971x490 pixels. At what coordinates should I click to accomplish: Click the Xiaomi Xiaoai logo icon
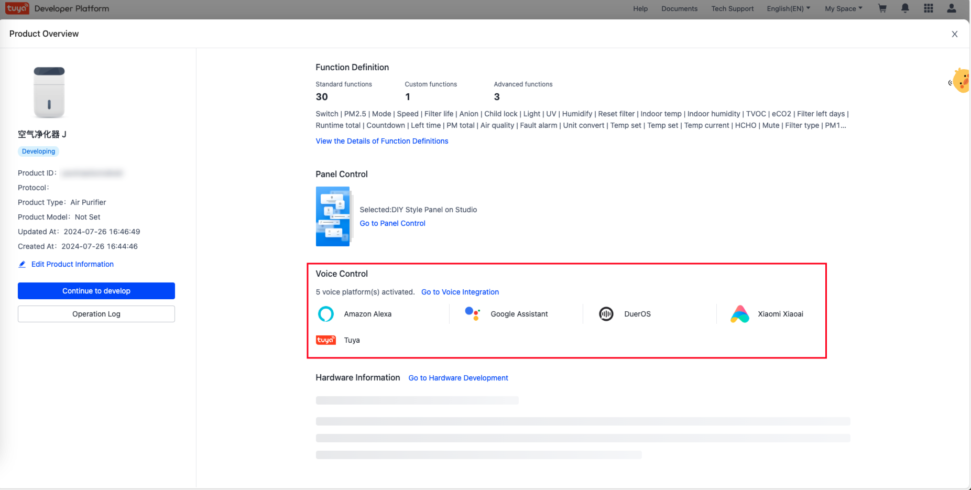(x=739, y=314)
